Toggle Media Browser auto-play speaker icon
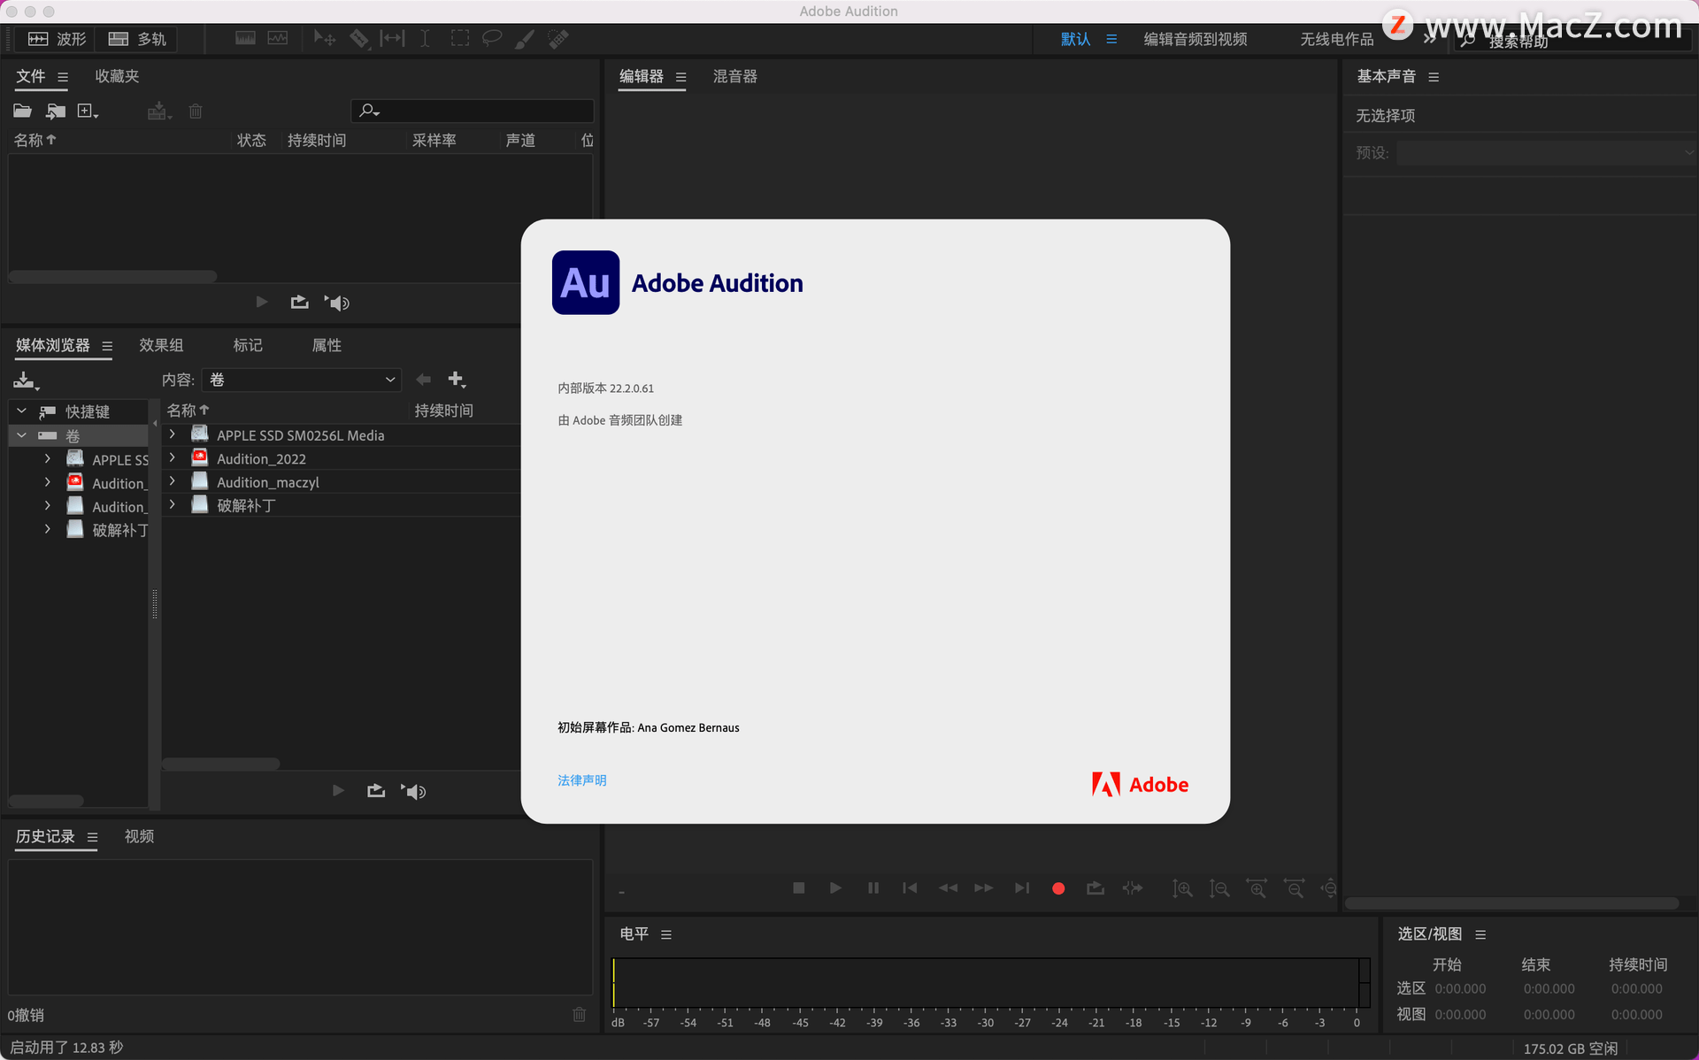 click(413, 791)
